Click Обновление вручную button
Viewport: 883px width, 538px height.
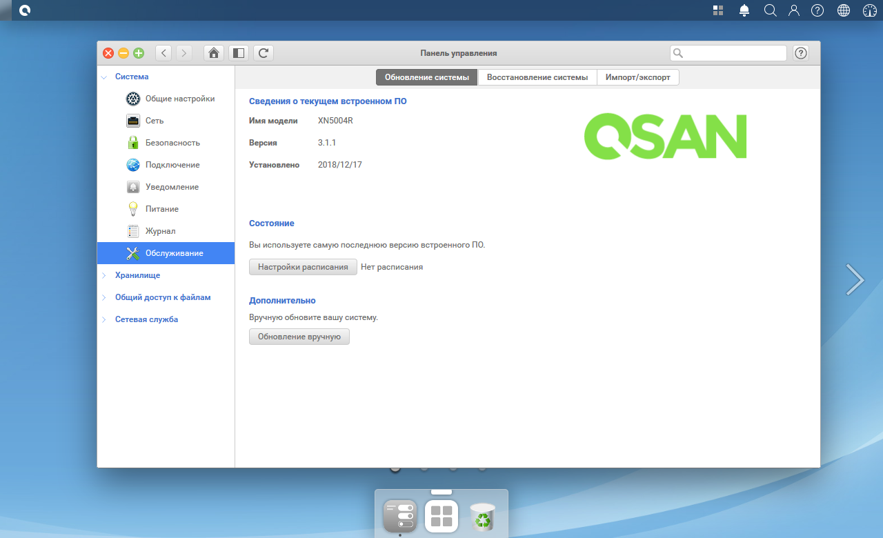pos(299,337)
